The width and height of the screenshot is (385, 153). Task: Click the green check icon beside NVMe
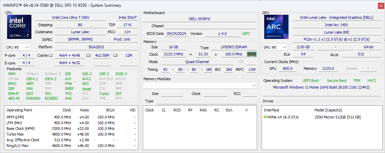pyautogui.click(x=265, y=117)
